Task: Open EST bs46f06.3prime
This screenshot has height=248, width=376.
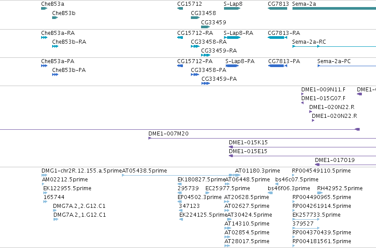Action: tap(289, 188)
